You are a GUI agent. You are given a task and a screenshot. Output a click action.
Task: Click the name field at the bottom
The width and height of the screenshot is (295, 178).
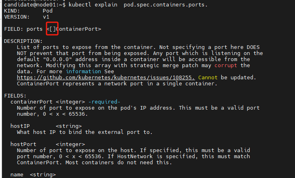click(x=17, y=174)
